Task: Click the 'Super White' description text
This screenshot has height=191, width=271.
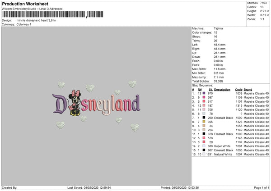Action: tap(222, 146)
